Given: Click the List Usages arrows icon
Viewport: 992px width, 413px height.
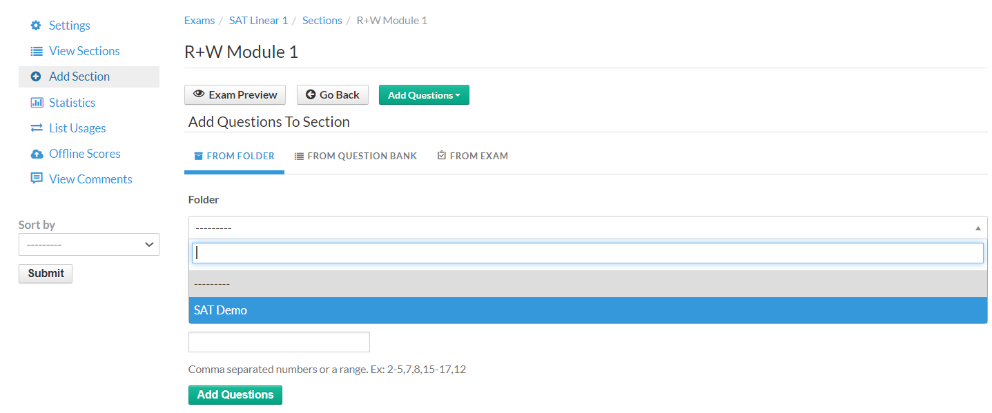Looking at the screenshot, I should pos(37,128).
